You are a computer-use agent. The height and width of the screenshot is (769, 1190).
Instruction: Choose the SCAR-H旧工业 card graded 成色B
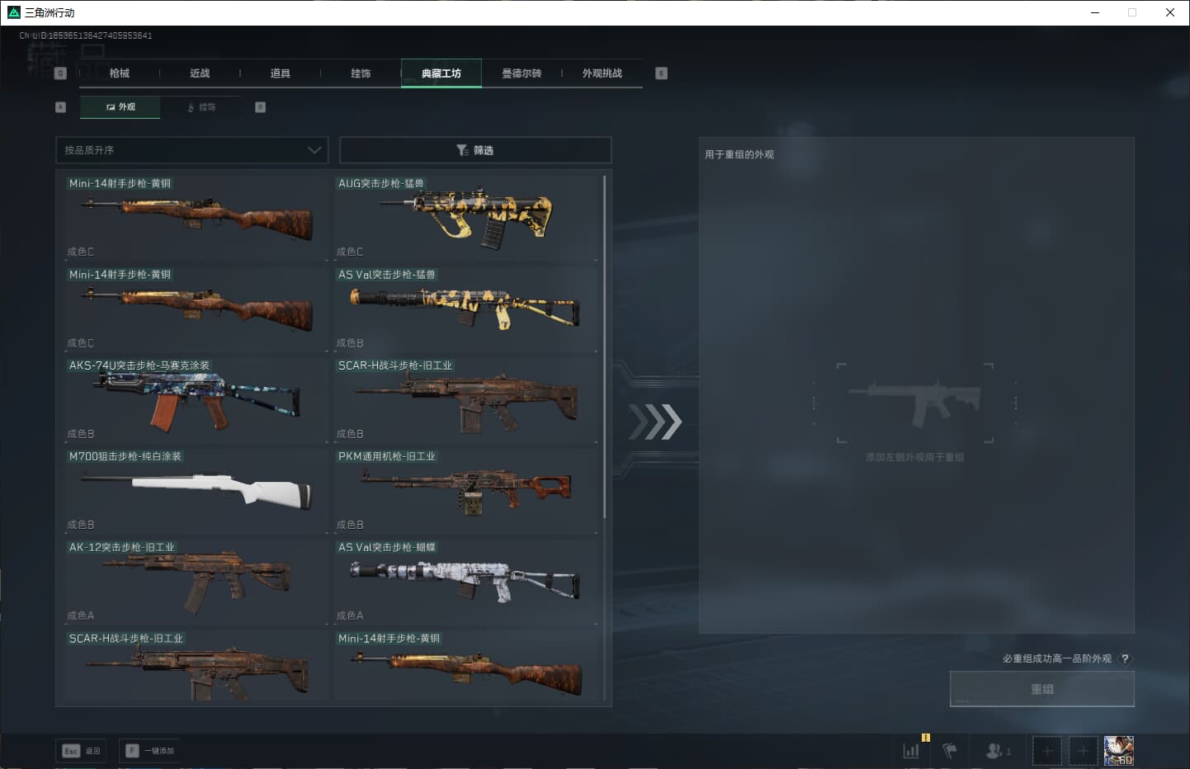tap(465, 399)
